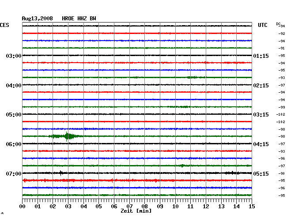Select the UTC column header
Screen dimensions: 287x218
tap(262, 25)
